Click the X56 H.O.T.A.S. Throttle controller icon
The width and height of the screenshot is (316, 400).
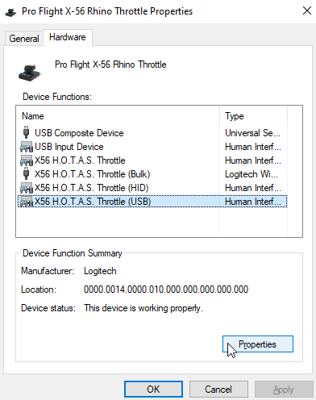27,160
